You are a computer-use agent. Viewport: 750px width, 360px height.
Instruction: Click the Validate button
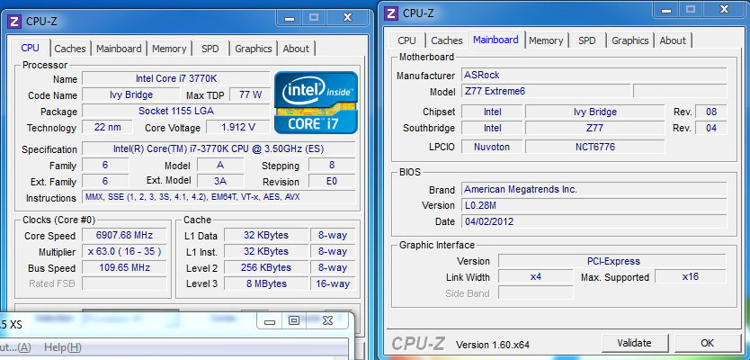[x=634, y=343]
